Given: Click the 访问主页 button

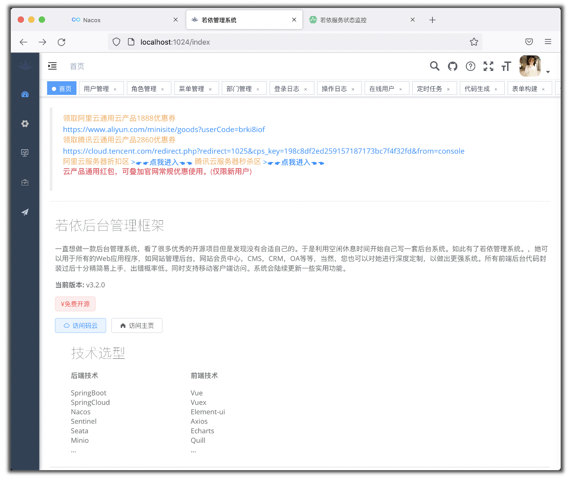Looking at the screenshot, I should 137,325.
